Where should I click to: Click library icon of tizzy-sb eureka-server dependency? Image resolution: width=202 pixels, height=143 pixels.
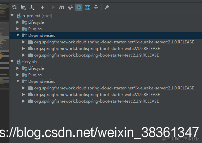click(x=31, y=88)
